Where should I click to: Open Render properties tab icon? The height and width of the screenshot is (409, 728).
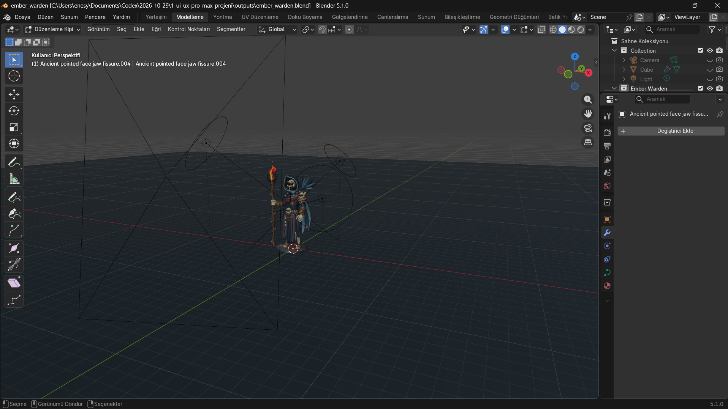click(x=607, y=132)
